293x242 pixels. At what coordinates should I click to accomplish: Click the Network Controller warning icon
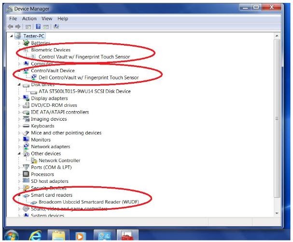[x=34, y=160]
